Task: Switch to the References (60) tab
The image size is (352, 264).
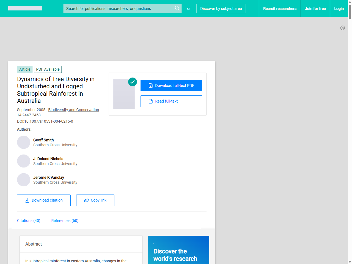Action: (x=65, y=221)
